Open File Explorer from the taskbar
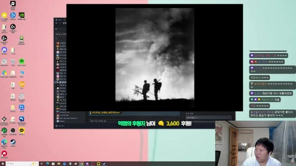The height and width of the screenshot is (166, 296). pos(59,164)
